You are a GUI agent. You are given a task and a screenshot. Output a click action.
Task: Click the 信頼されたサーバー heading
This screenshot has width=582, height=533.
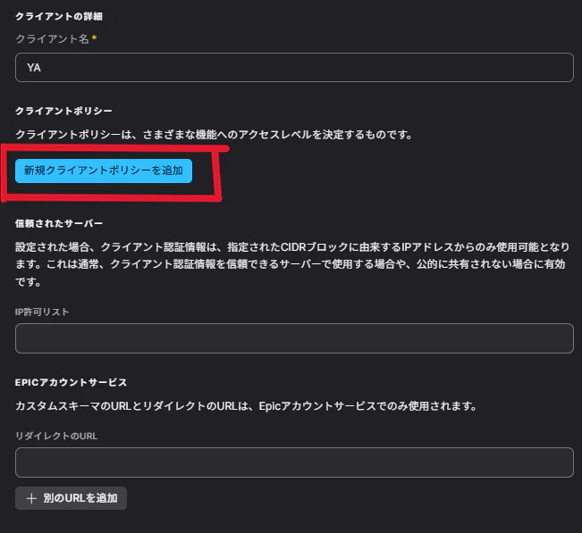point(59,223)
